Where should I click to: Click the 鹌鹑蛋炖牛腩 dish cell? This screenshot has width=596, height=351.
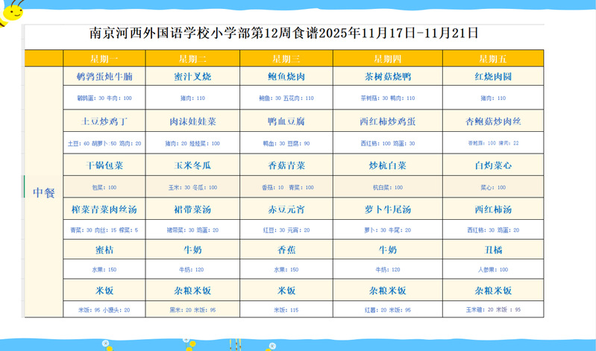104,78
